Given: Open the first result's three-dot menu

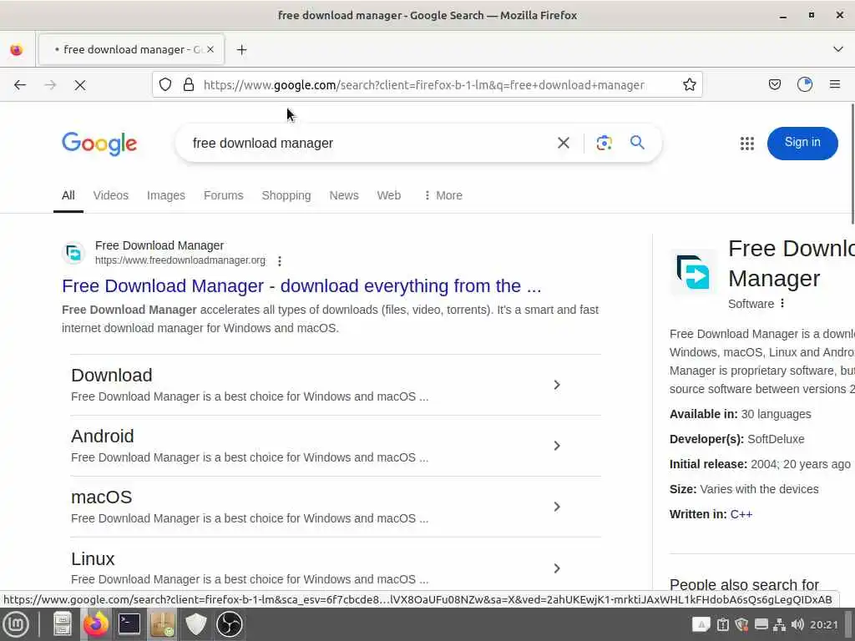Looking at the screenshot, I should pyautogui.click(x=280, y=261).
